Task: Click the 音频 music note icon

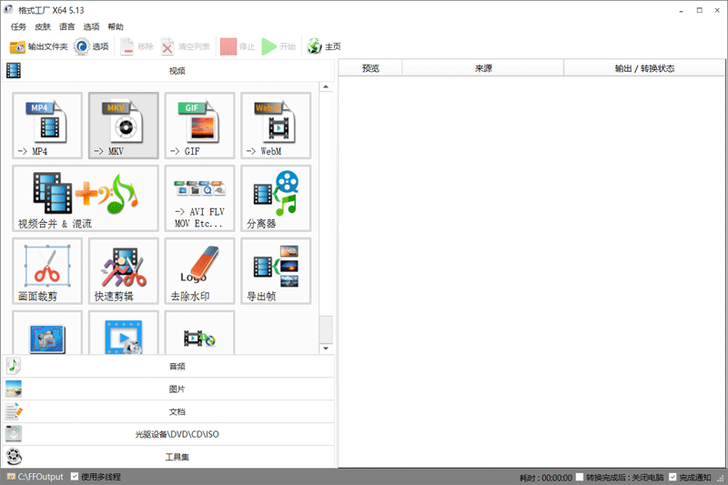Action: coord(14,366)
